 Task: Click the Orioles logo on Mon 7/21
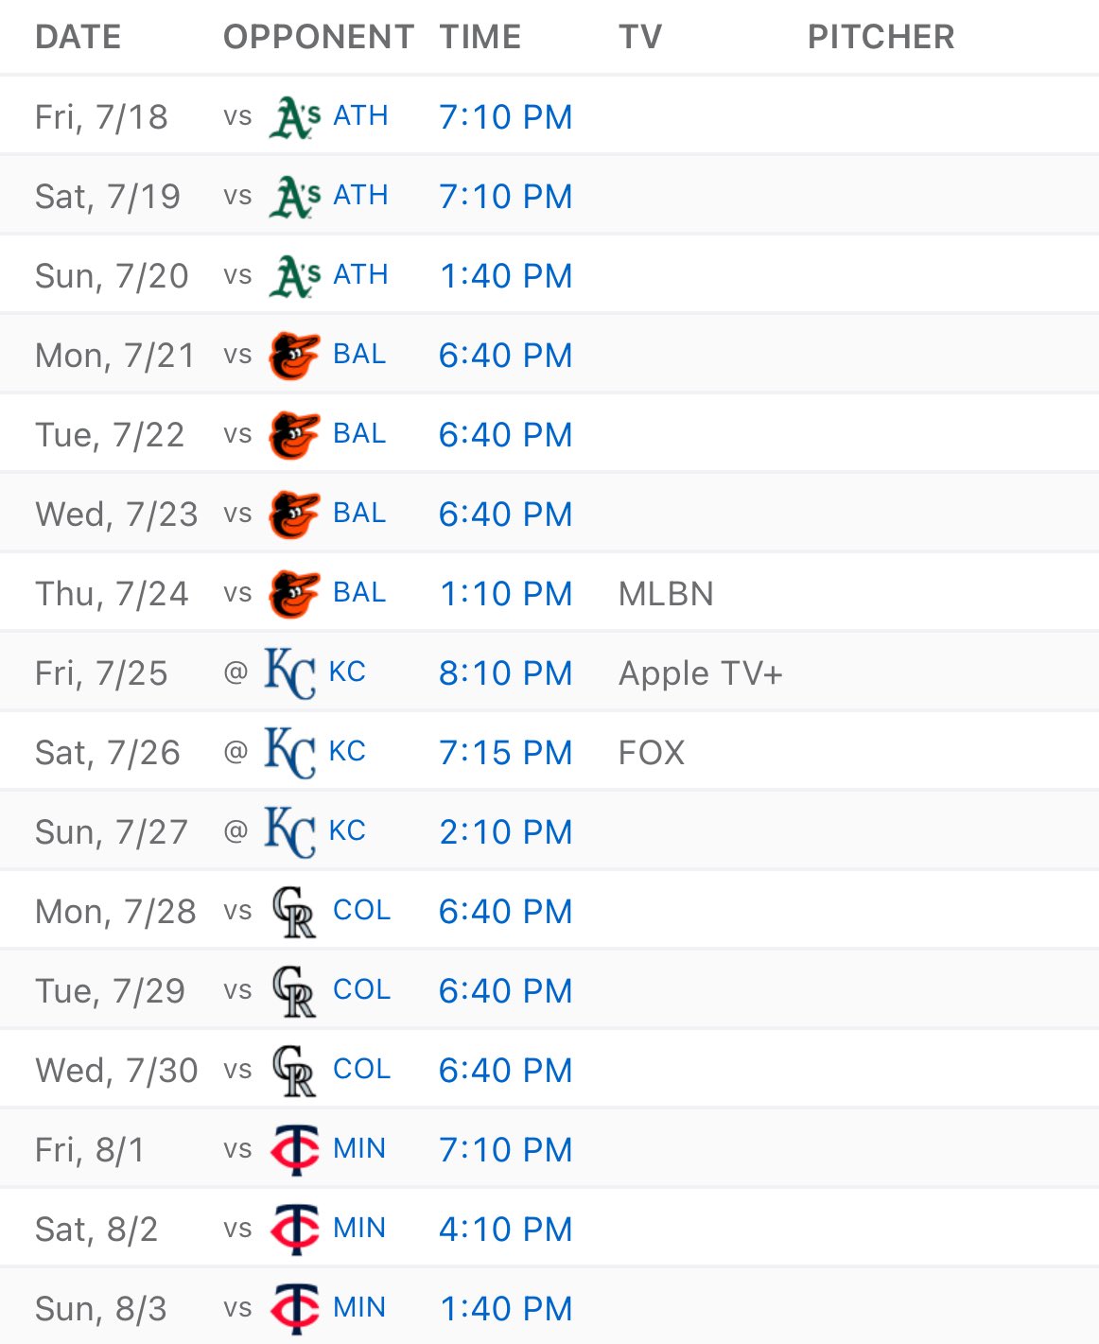coord(294,356)
